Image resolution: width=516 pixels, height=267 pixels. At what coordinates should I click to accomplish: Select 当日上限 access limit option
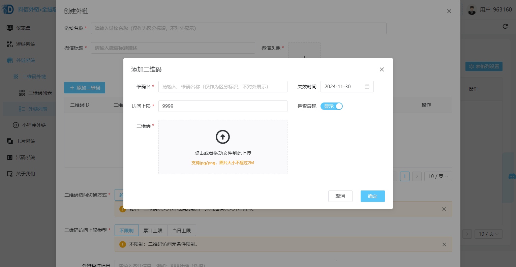pyautogui.click(x=181, y=231)
